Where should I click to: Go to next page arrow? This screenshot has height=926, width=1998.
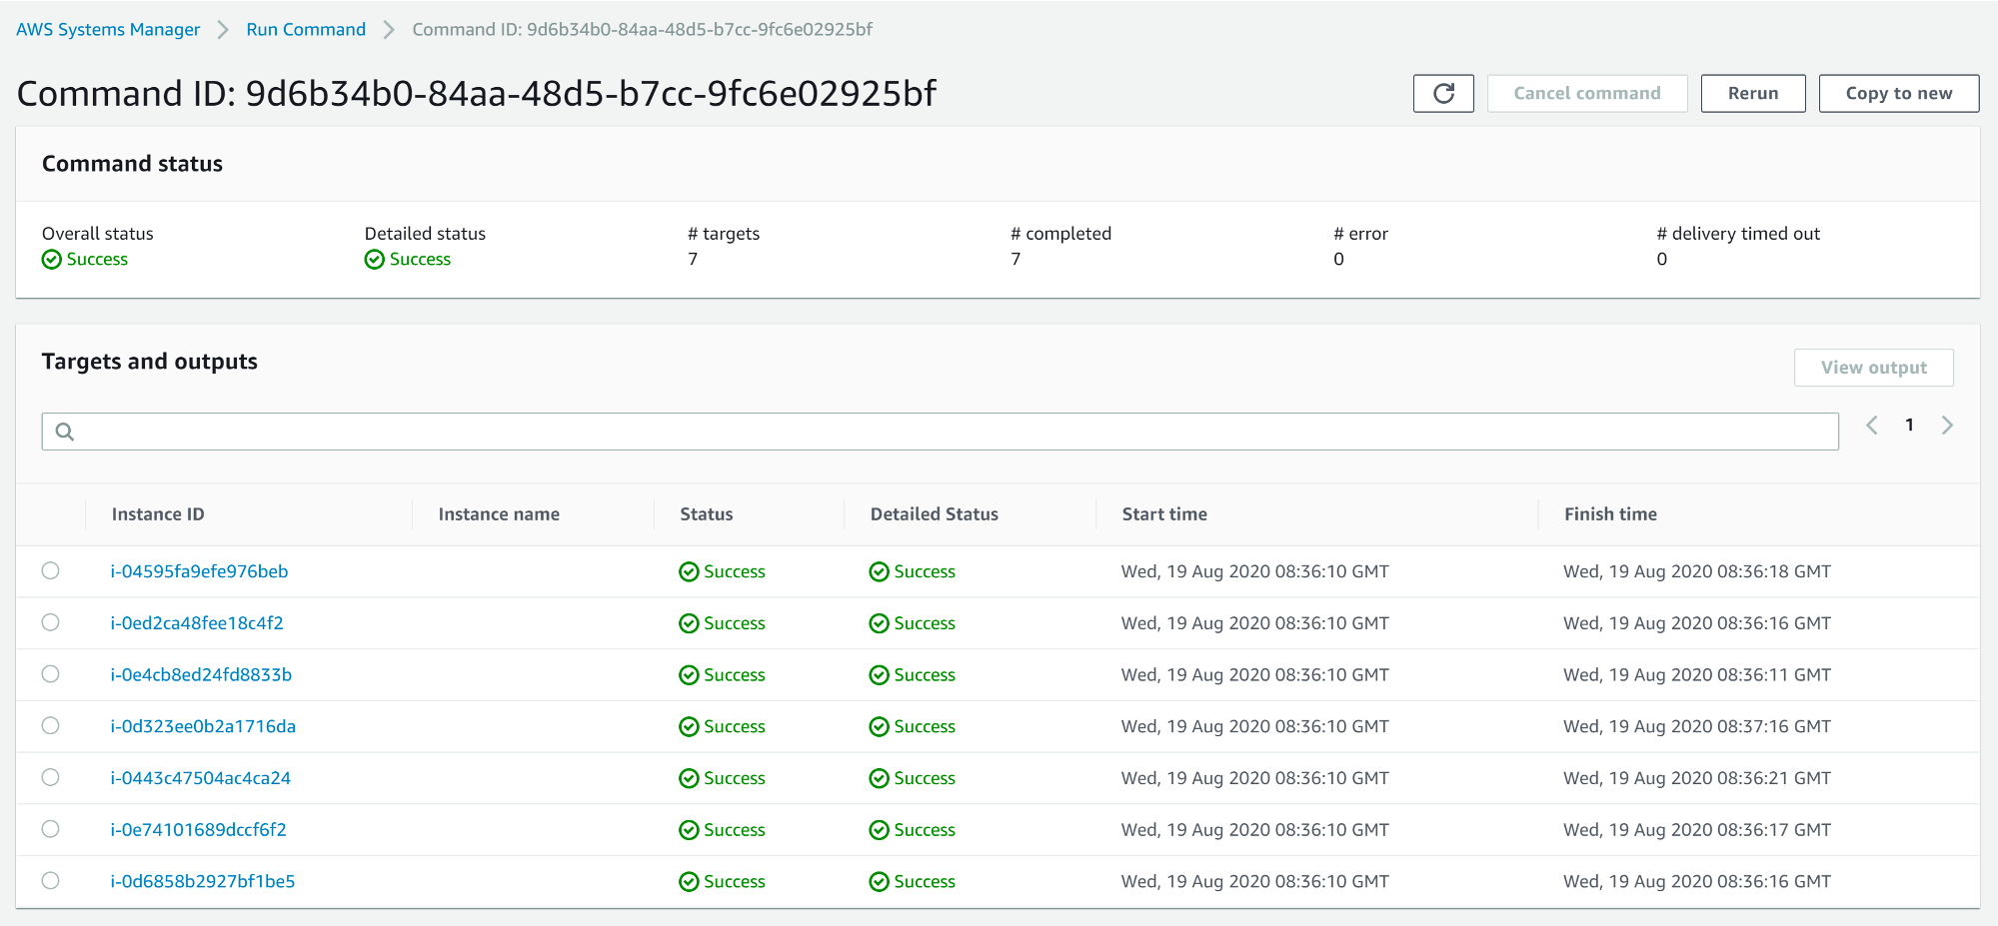(1946, 426)
